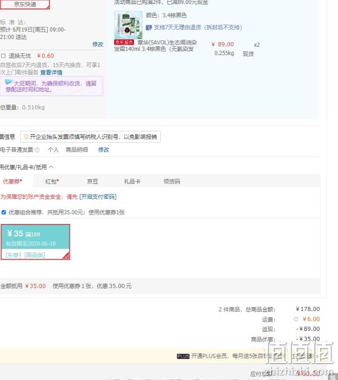Screen dimensions: 338x380
Task: Switch to the 京豆 tab
Action: (x=92, y=181)
